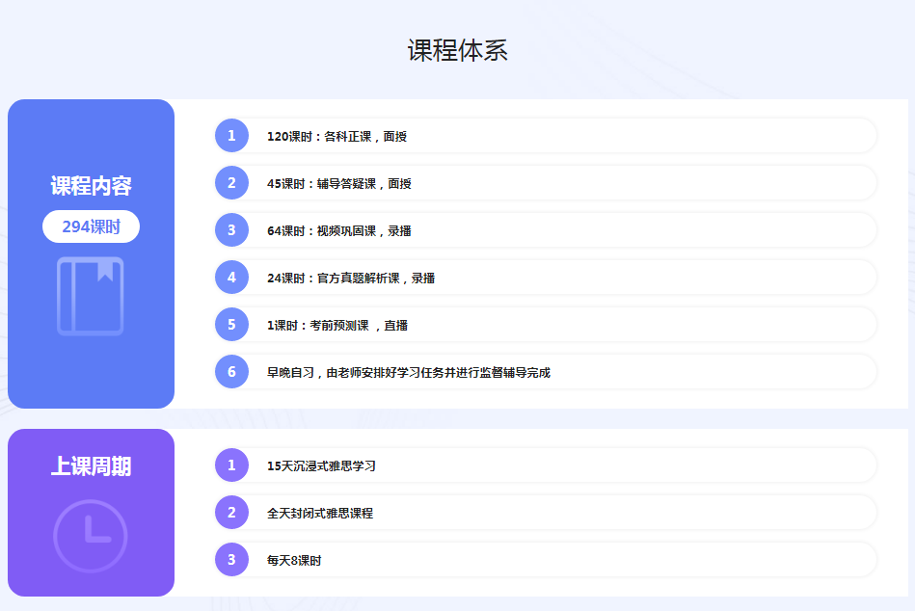Click number 5 badge beside 考前预测课
The height and width of the screenshot is (611, 915).
coord(231,325)
